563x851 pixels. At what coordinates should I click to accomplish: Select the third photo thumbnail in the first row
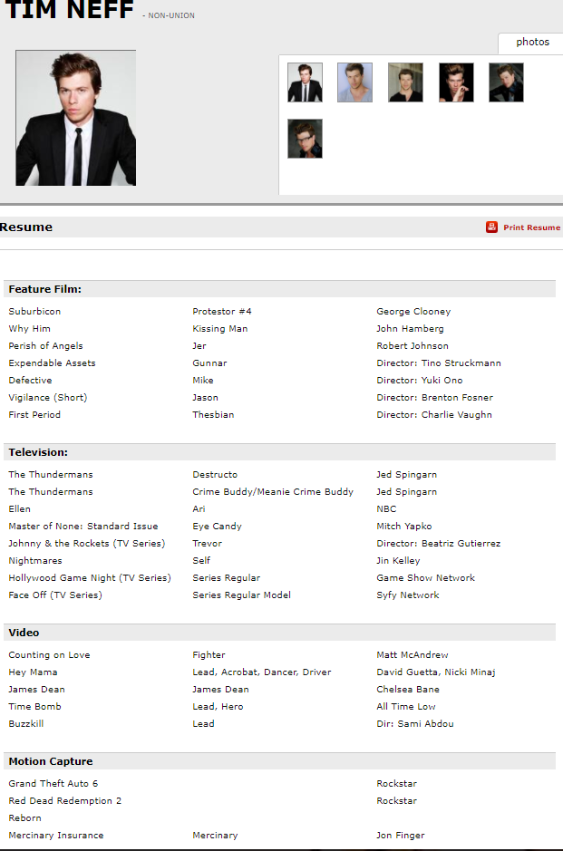pos(405,82)
